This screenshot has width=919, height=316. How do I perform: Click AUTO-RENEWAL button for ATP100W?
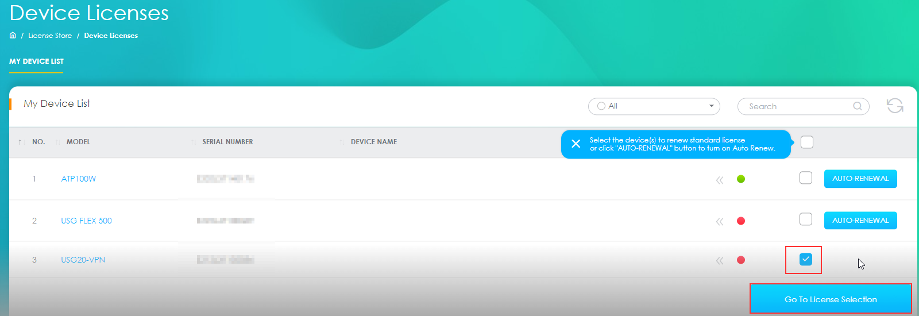pos(860,179)
